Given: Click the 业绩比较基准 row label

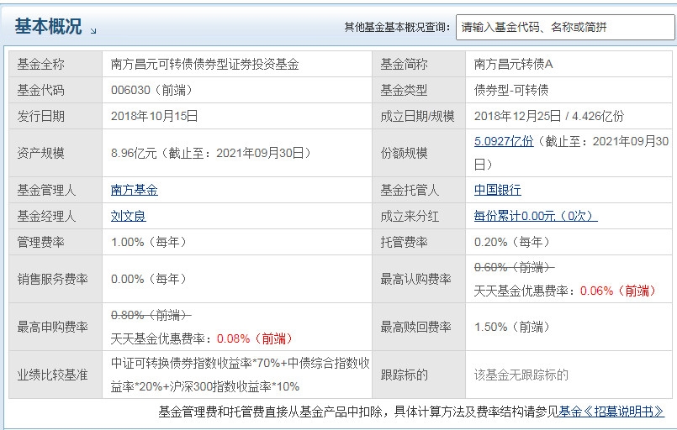Looking at the screenshot, I should pyautogui.click(x=52, y=375).
